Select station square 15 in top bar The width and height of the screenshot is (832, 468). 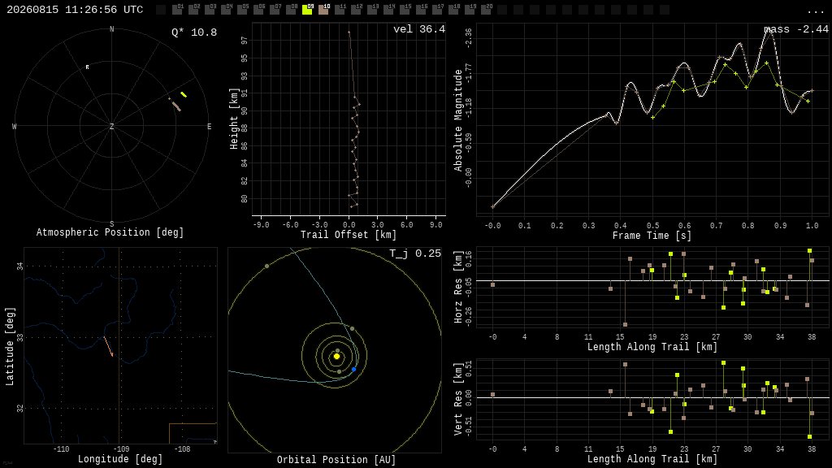coord(405,10)
